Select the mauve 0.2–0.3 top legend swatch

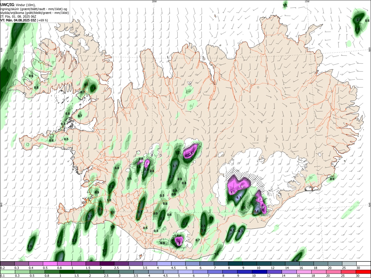[7, 264]
